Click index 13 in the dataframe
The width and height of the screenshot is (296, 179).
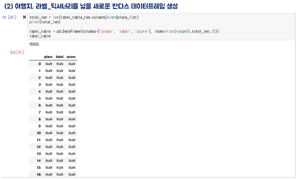click(39, 153)
